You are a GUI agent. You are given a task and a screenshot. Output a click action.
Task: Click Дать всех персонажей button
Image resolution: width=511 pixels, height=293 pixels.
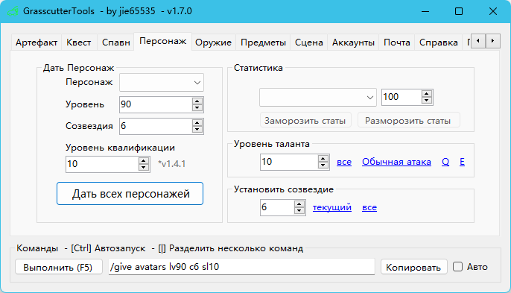coord(130,194)
